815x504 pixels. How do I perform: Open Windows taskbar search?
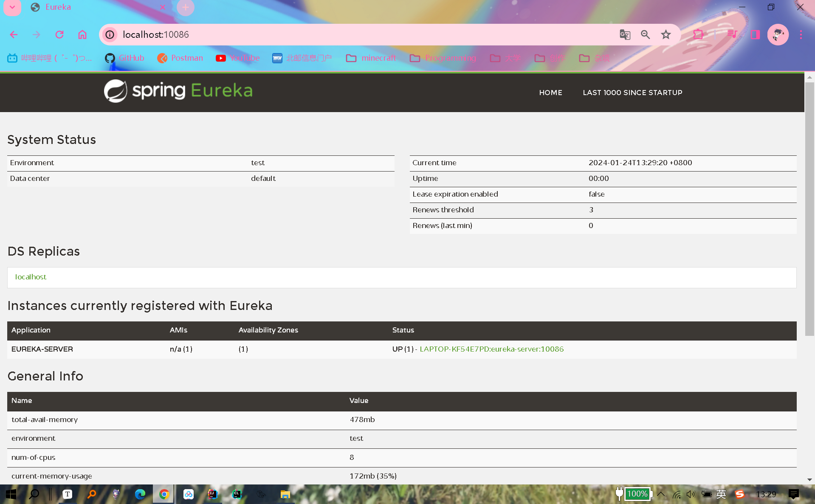click(x=34, y=494)
